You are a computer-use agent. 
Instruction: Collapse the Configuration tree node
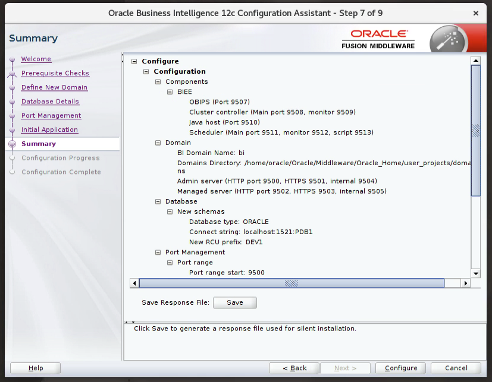(146, 72)
